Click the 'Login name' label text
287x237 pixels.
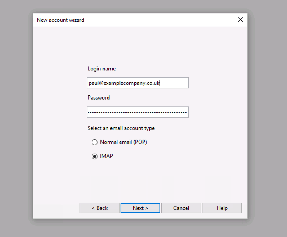pyautogui.click(x=102, y=69)
